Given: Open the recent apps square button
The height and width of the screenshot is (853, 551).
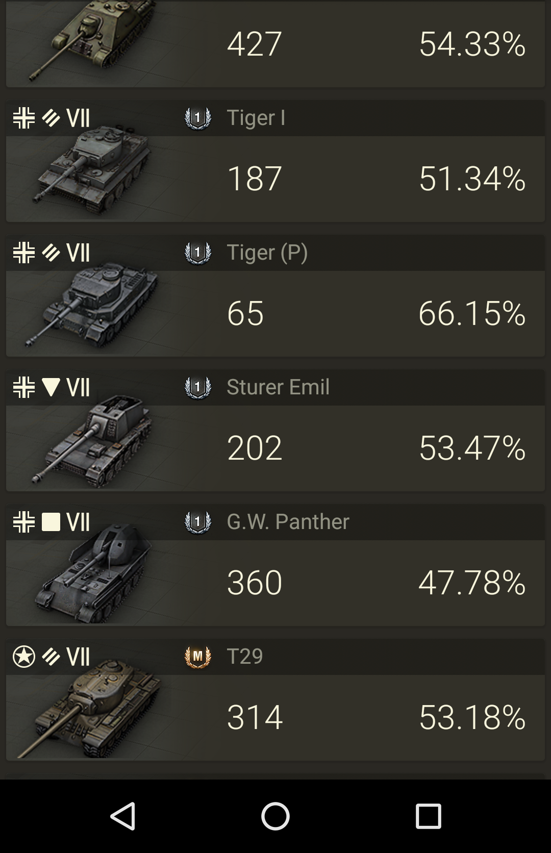Looking at the screenshot, I should [428, 816].
